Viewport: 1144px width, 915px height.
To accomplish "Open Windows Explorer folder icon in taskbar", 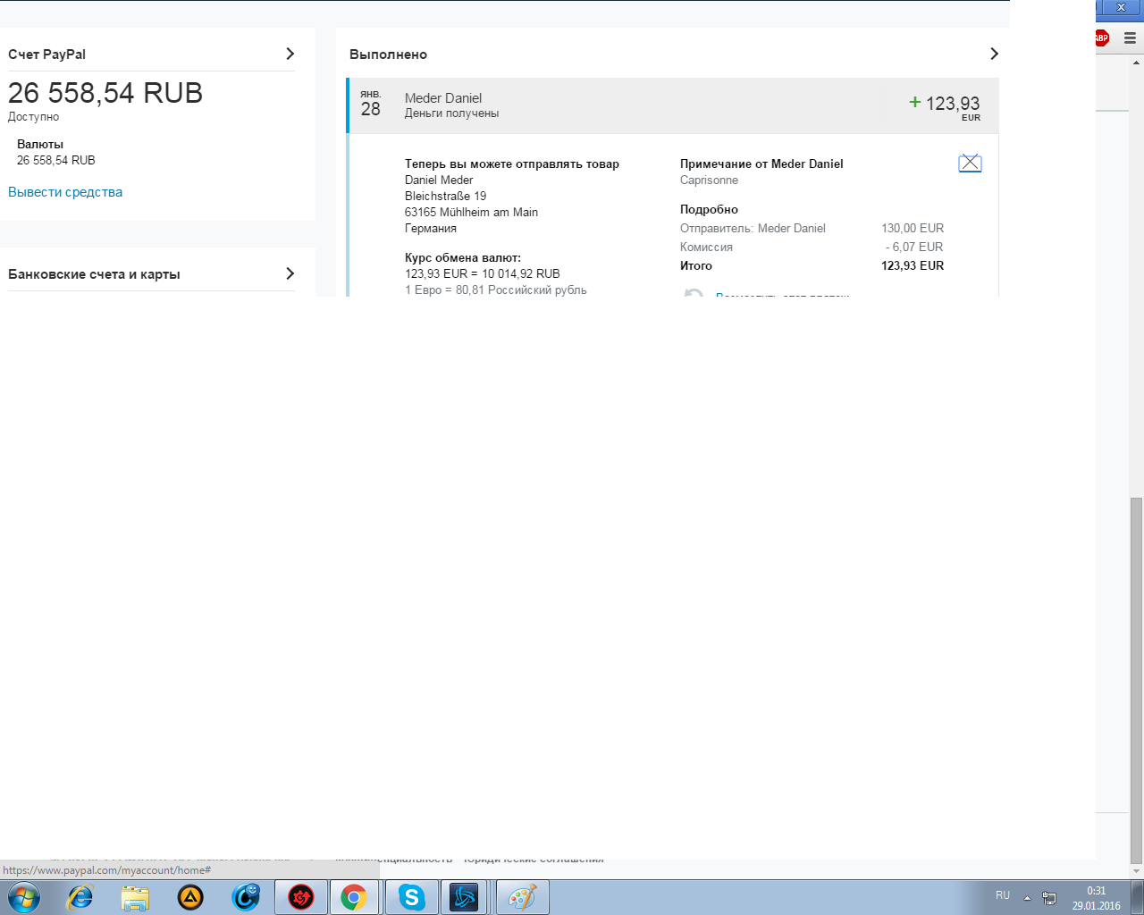I will pyautogui.click(x=135, y=897).
